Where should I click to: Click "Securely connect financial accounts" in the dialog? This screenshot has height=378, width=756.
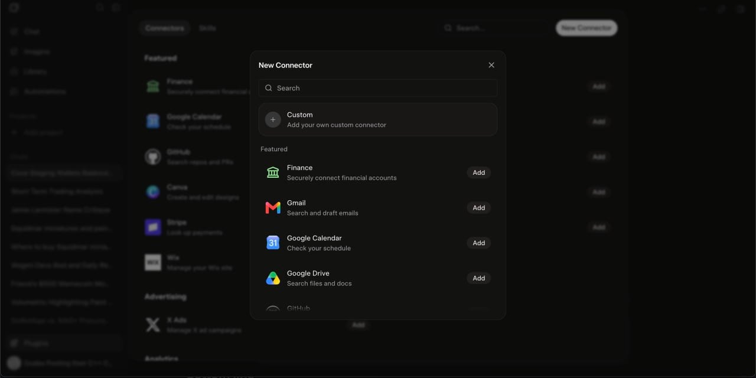pyautogui.click(x=342, y=178)
